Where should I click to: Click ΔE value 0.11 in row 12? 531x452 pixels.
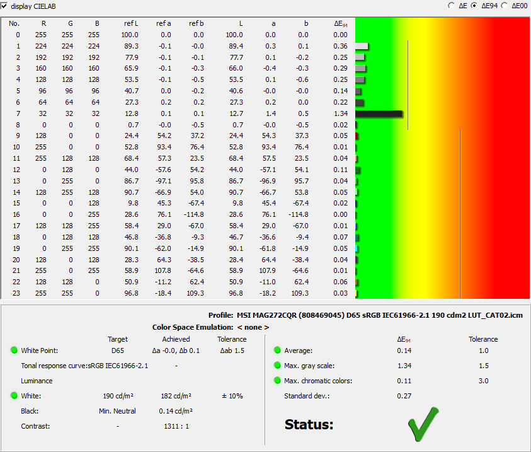click(340, 170)
